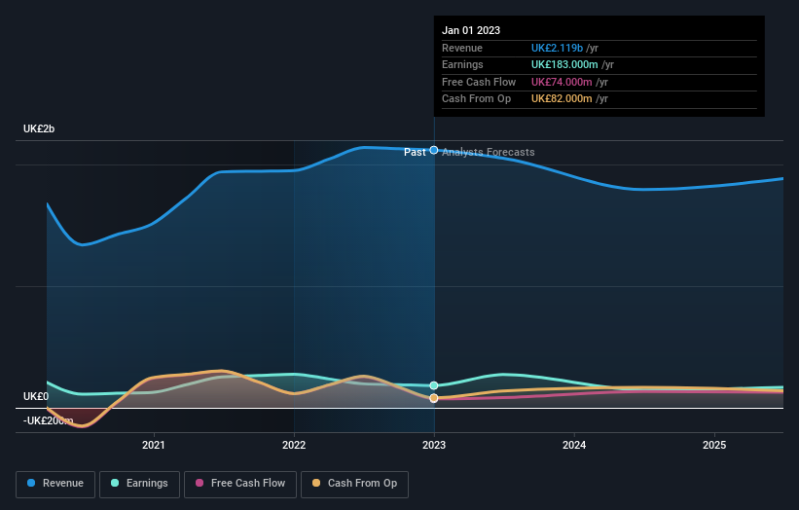Click the Revenue row label in tooltip
The width and height of the screenshot is (799, 510).
(x=462, y=48)
